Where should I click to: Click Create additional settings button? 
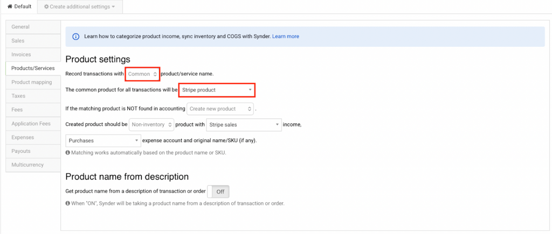point(80,6)
